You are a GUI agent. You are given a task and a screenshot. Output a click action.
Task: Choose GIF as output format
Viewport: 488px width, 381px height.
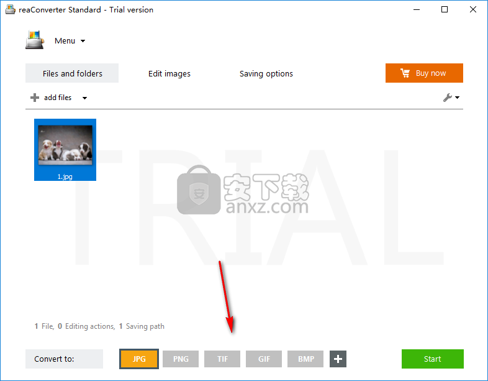pos(264,359)
